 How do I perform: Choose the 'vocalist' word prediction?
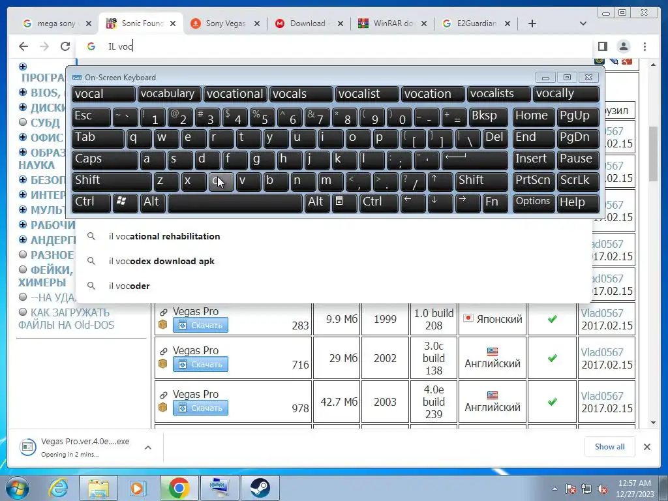pos(367,94)
